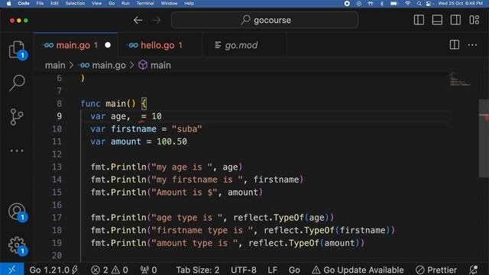Change UTF-8 file encoding

244,270
